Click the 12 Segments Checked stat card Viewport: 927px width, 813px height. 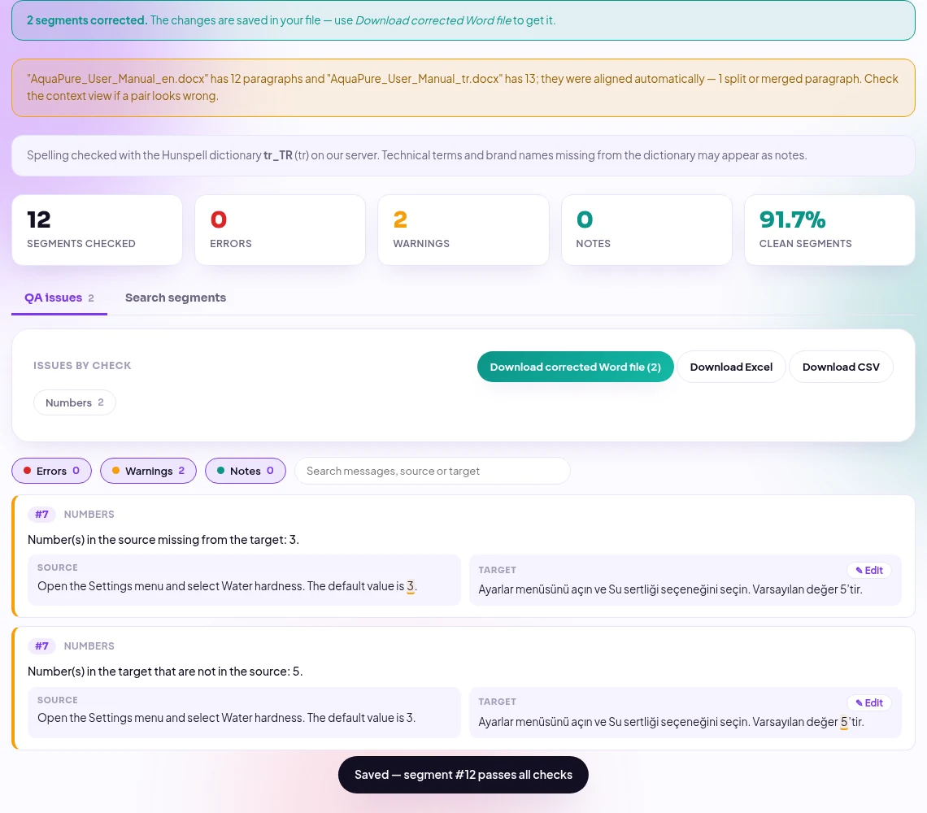point(97,230)
